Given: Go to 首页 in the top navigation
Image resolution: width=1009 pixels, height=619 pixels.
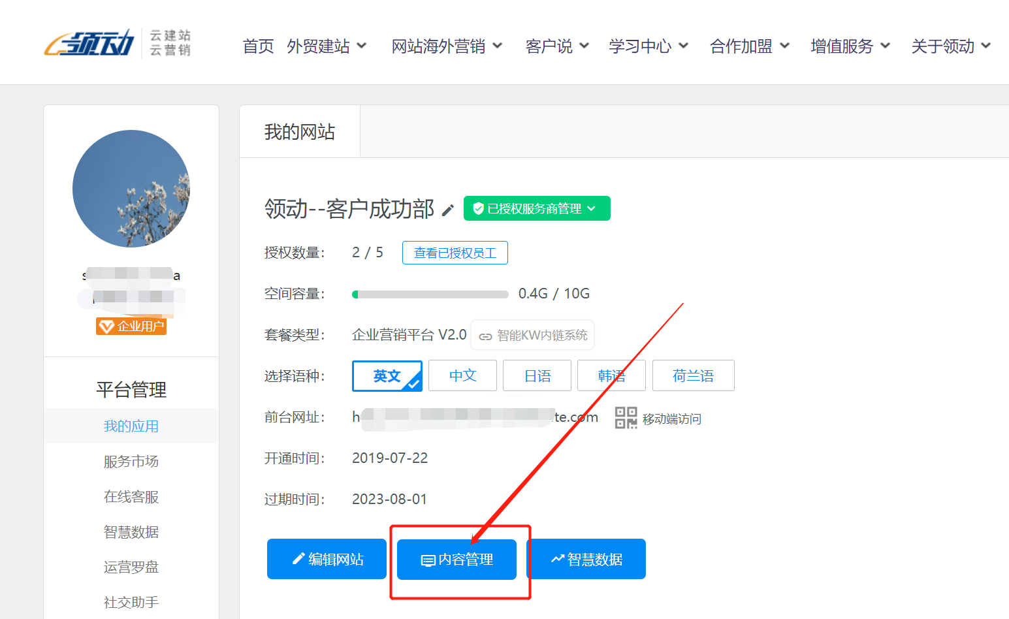Looking at the screenshot, I should pos(258,46).
